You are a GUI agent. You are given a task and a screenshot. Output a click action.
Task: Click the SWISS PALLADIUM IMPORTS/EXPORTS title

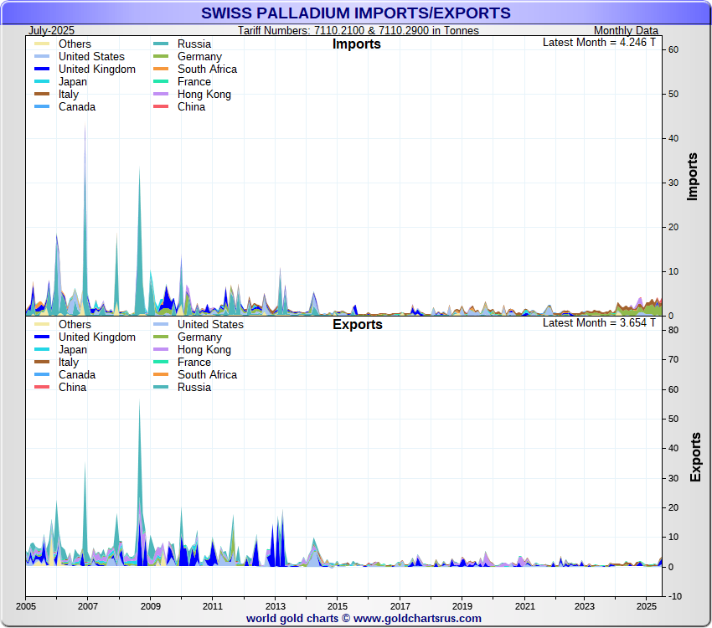pyautogui.click(x=356, y=13)
